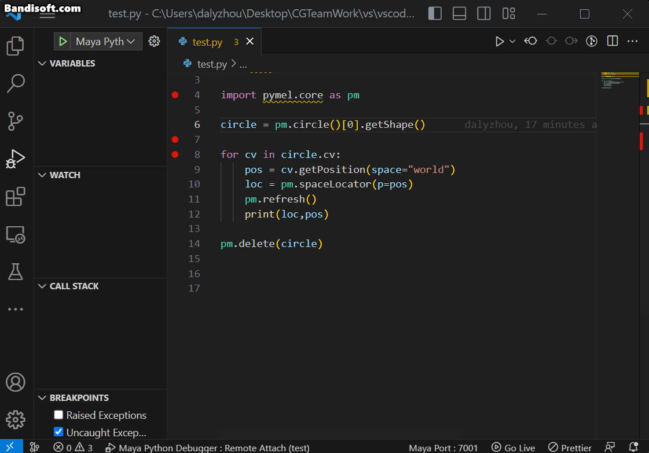
Task: Open editor More Actions menu
Action: coord(632,41)
